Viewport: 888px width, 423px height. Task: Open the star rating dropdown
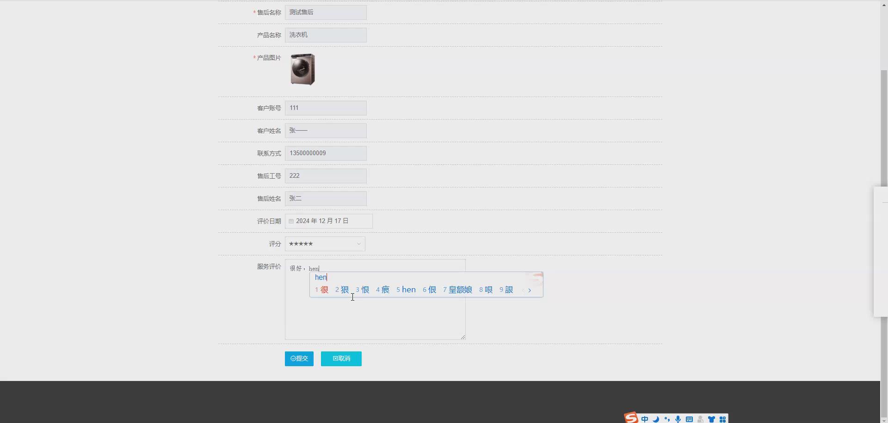325,244
